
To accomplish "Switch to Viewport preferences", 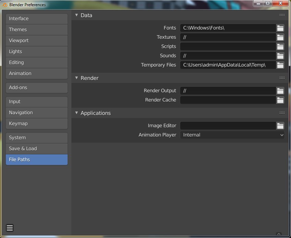I will click(37, 40).
